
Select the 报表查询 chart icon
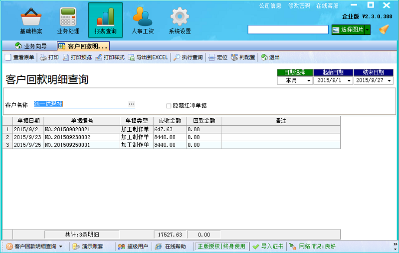(105, 18)
